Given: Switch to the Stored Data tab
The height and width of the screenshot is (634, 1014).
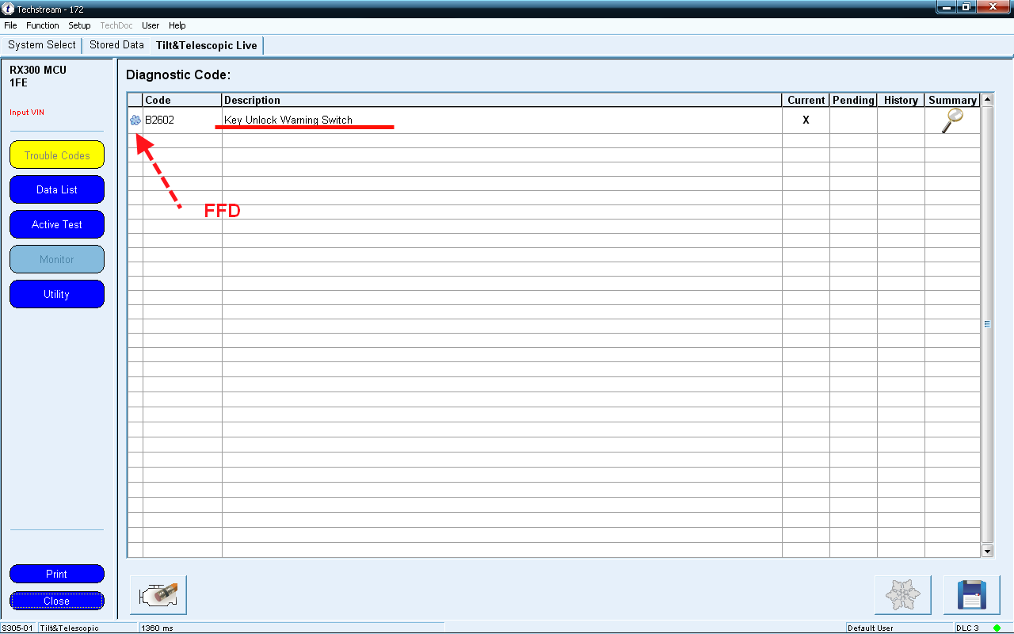Looking at the screenshot, I should pos(116,45).
